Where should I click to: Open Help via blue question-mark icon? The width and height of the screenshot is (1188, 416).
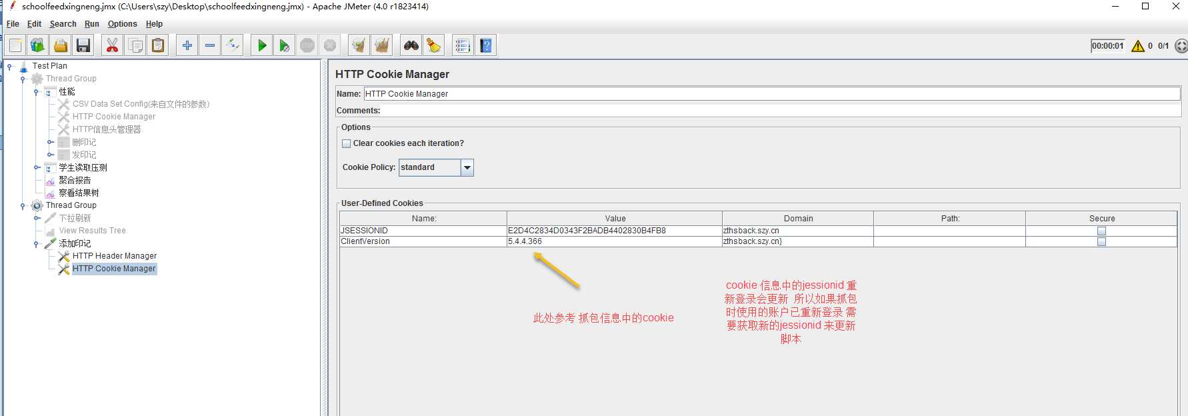(x=486, y=45)
